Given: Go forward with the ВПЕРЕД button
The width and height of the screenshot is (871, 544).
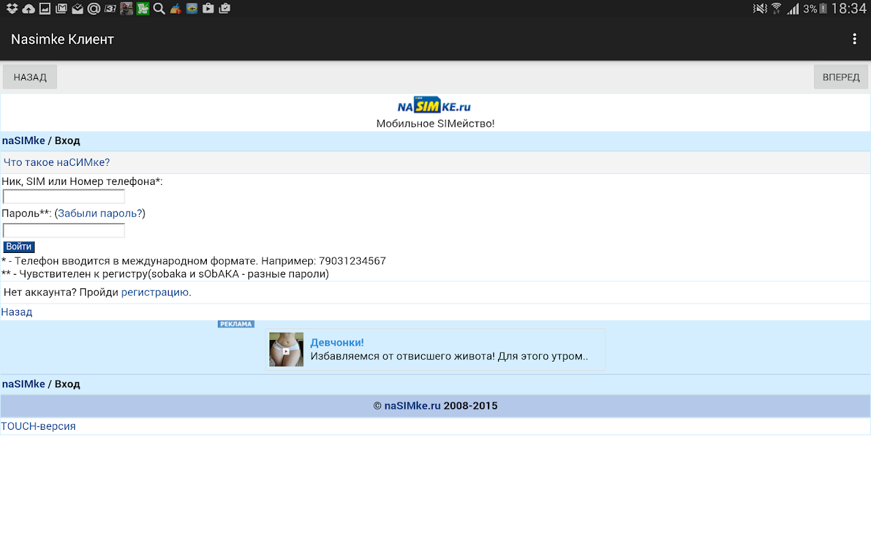Looking at the screenshot, I should [x=841, y=77].
